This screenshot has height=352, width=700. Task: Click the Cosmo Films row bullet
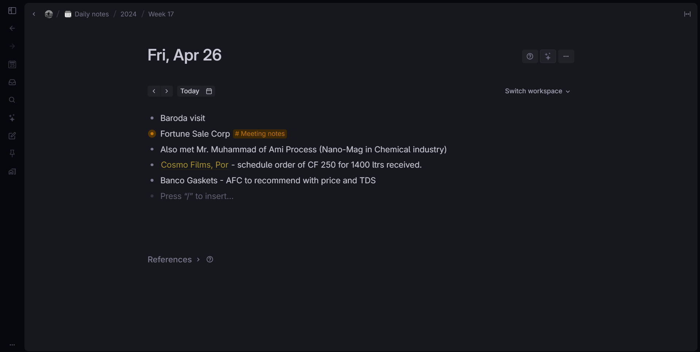click(x=152, y=165)
